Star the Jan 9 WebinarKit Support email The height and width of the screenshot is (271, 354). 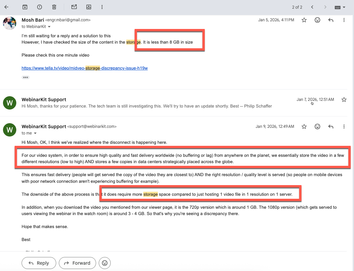coord(304,127)
